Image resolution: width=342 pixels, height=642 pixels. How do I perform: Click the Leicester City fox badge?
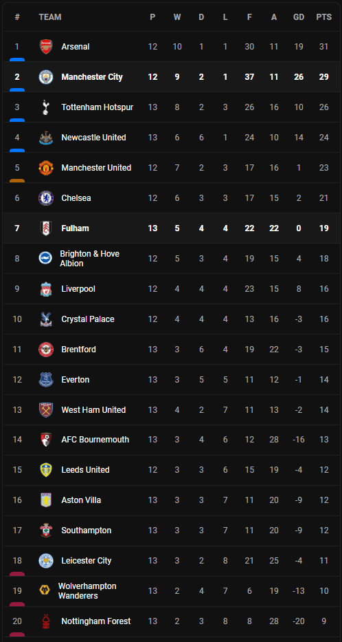click(x=46, y=561)
